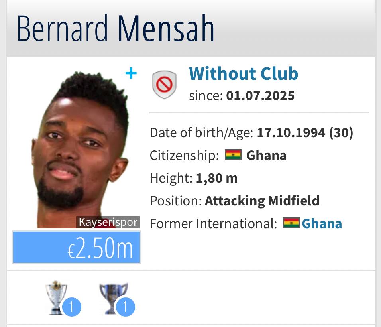Click the Ghana flag beside Citizenship
Image resolution: width=381 pixels, height=327 pixels.
(233, 155)
